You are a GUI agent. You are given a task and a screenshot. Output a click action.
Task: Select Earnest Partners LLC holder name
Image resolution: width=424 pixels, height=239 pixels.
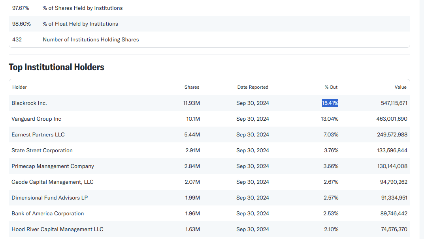38,134
